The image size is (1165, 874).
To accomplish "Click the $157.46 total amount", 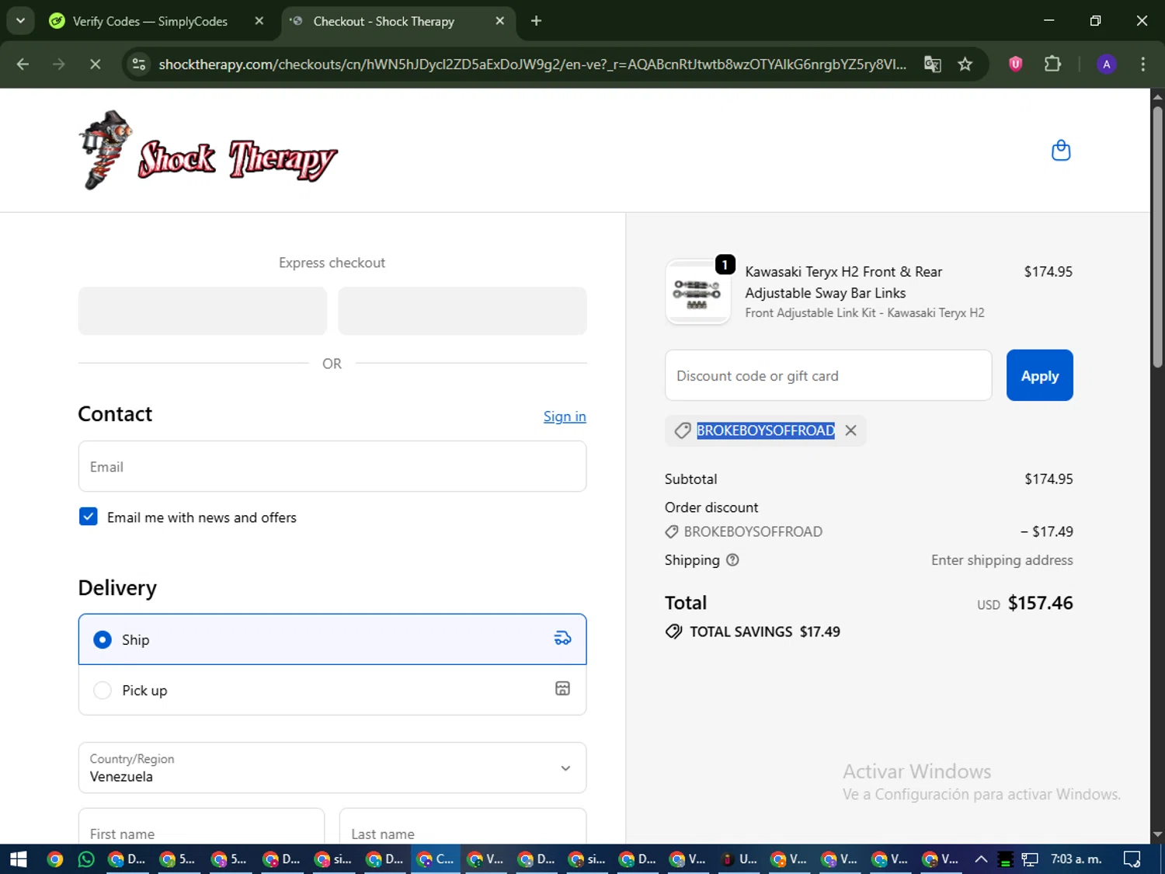I will coord(1040,603).
